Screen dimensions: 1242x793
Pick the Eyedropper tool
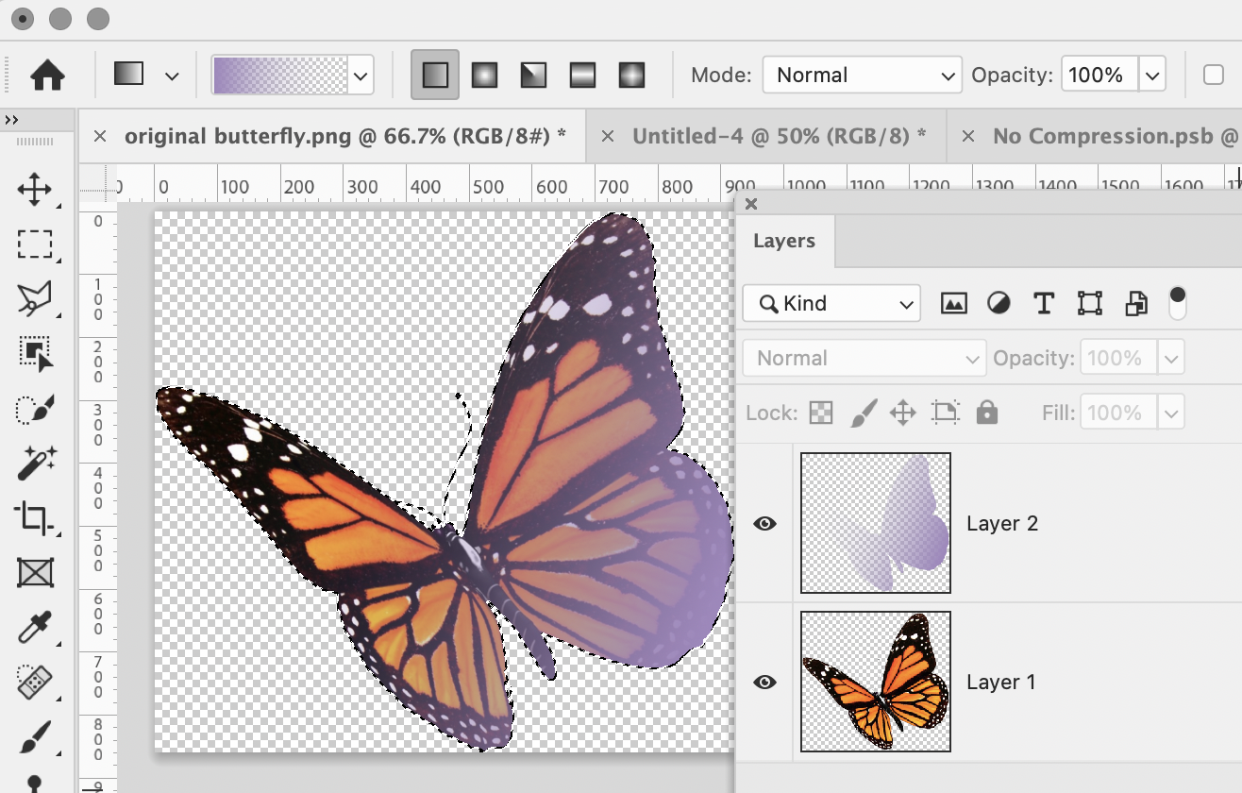tap(36, 627)
